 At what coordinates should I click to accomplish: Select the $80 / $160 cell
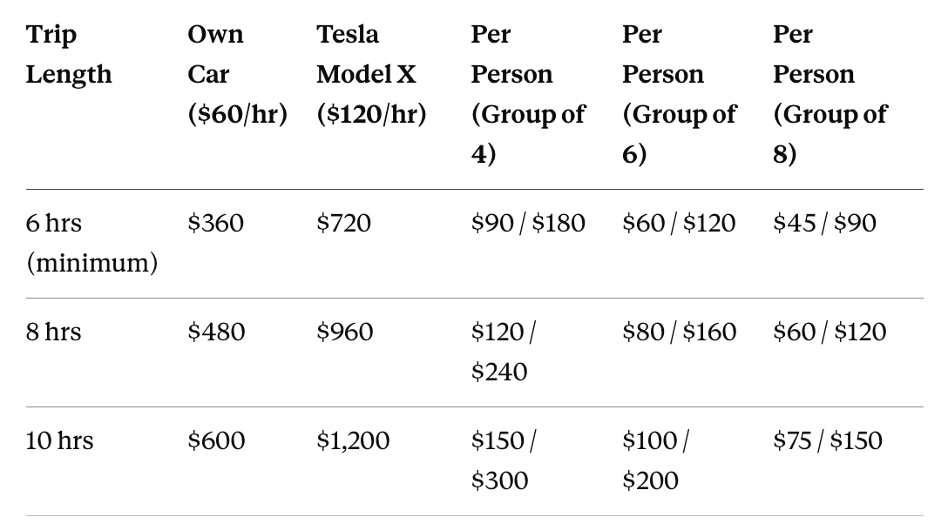tap(679, 332)
